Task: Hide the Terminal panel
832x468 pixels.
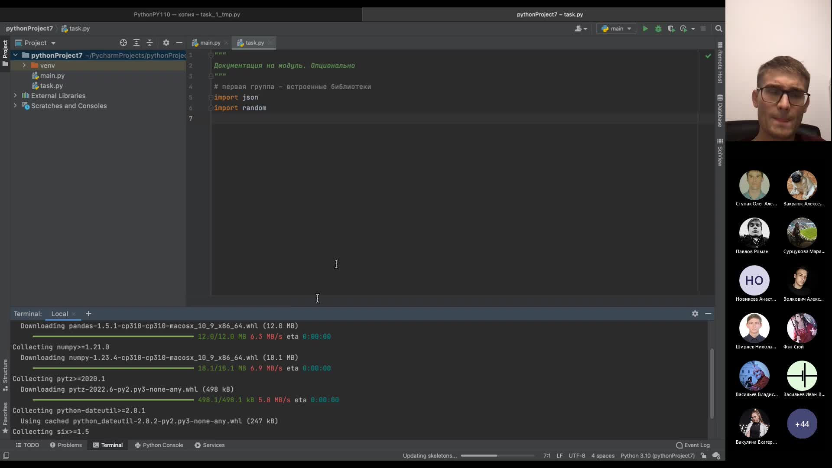Action: pyautogui.click(x=708, y=314)
